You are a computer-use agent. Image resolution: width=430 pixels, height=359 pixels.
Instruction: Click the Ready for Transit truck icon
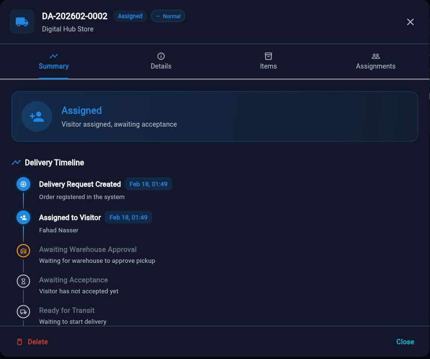(23, 311)
